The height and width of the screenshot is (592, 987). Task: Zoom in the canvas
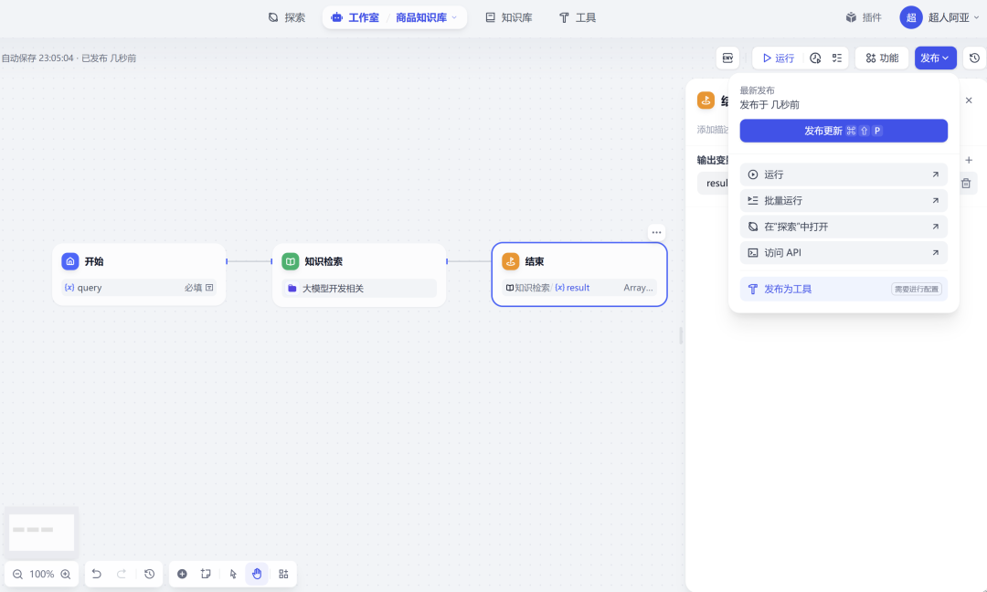[x=66, y=574]
